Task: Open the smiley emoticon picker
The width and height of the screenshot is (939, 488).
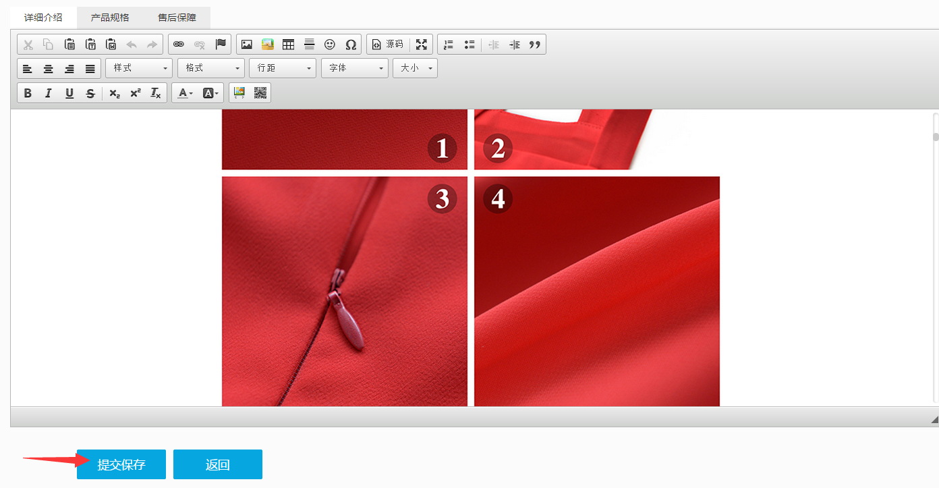Action: [x=330, y=45]
